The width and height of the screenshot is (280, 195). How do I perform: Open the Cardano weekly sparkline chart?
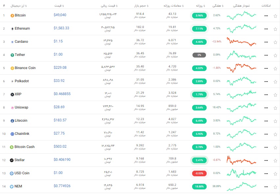pos(242,42)
